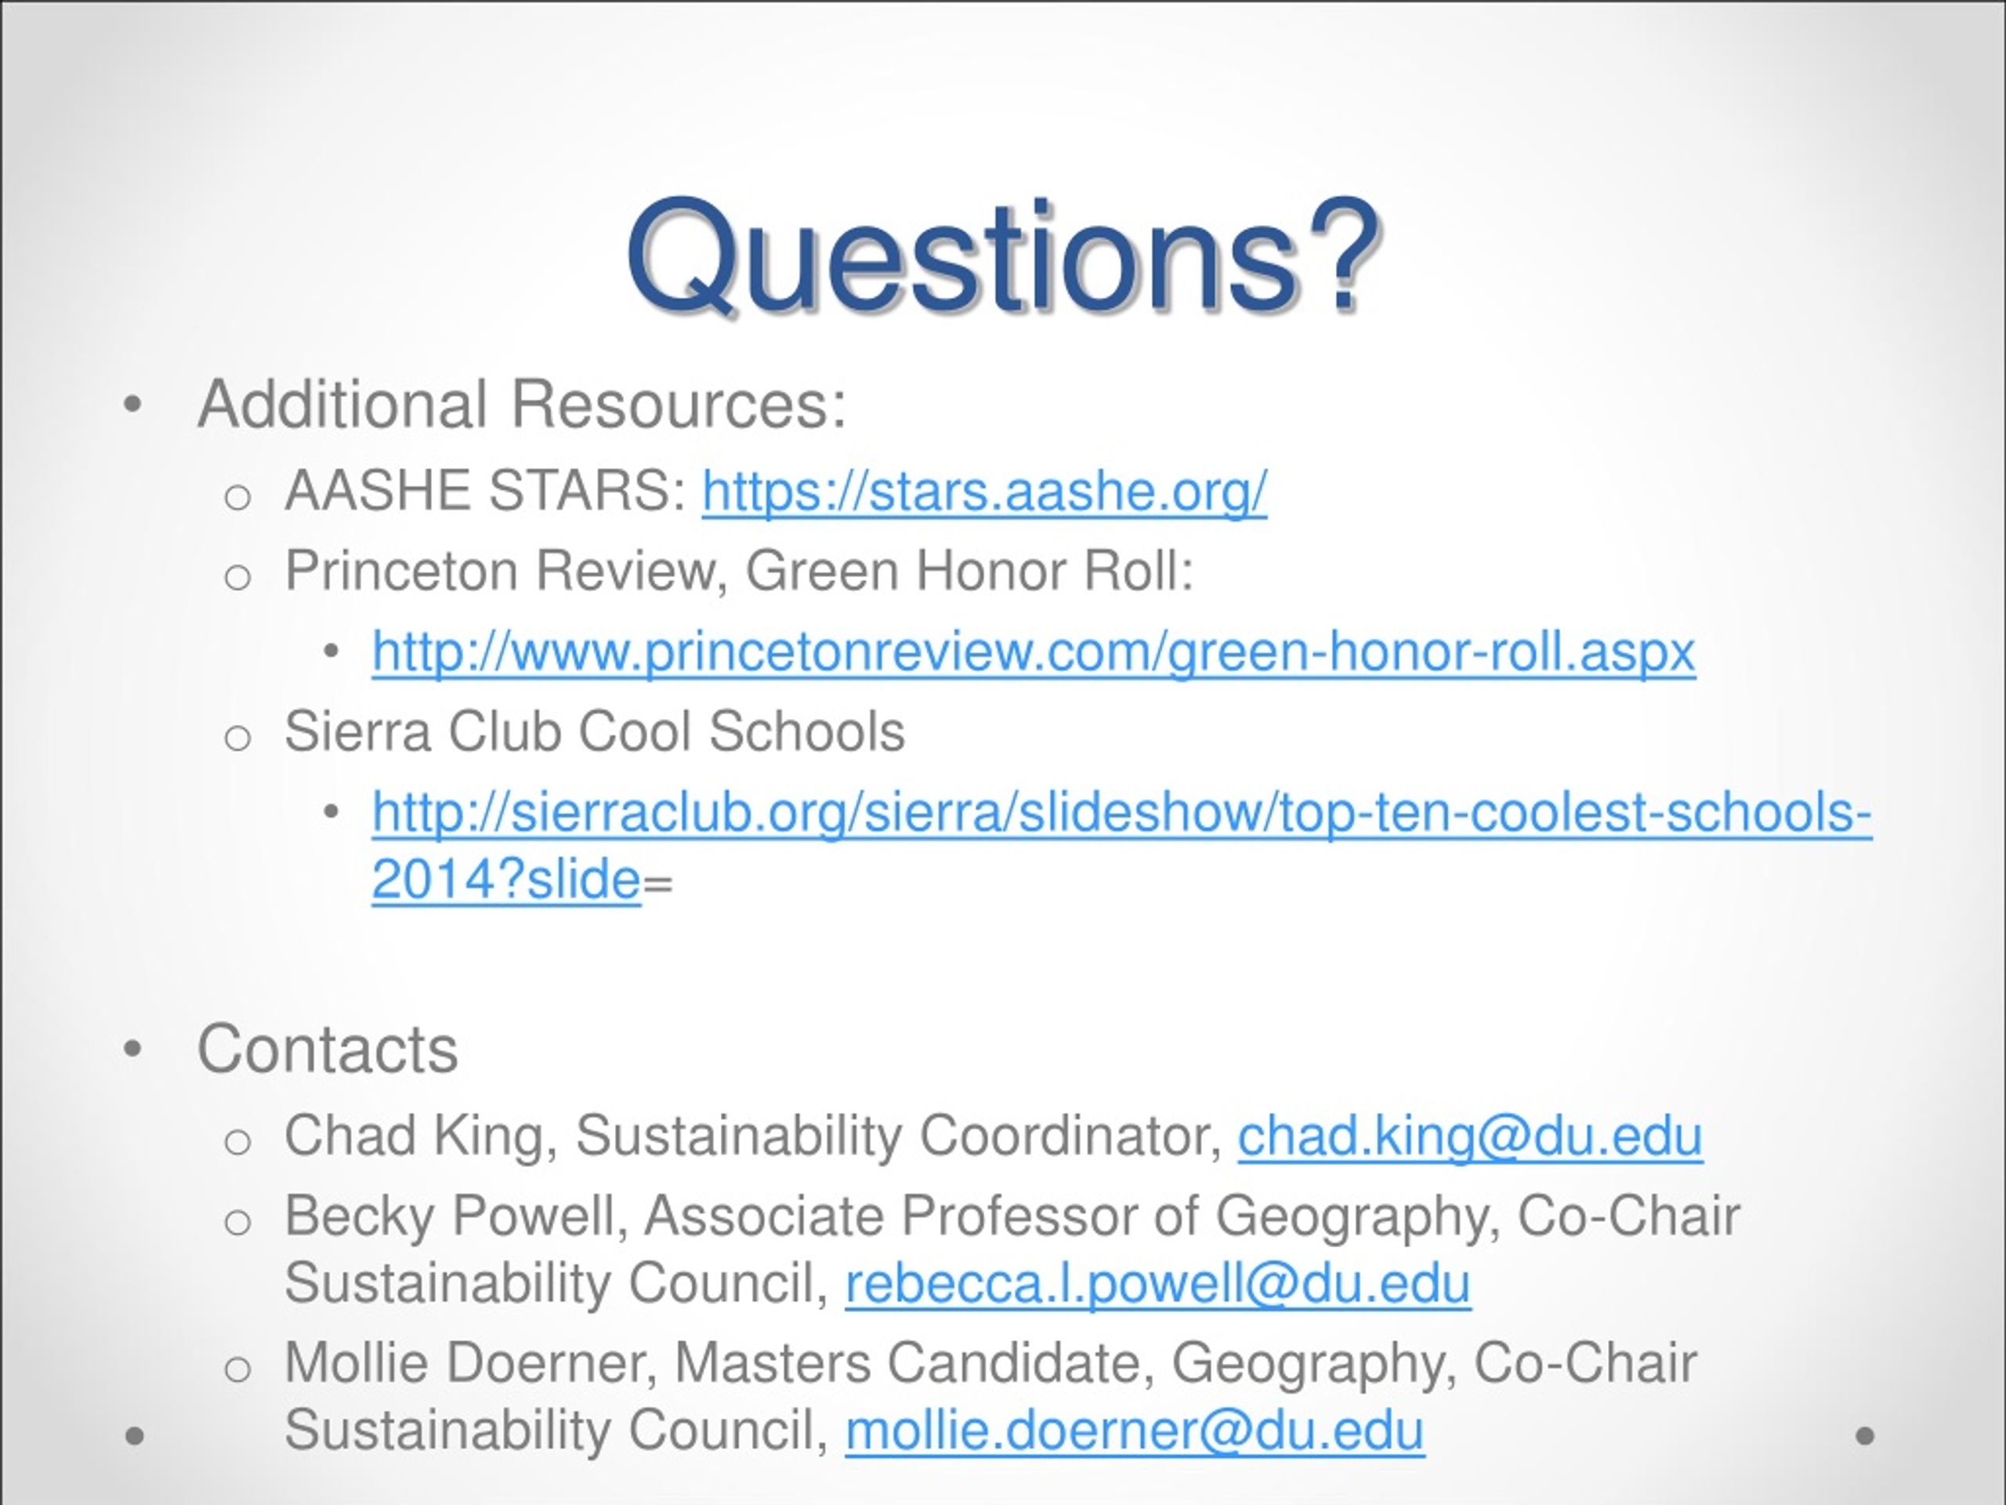Click the bullet beside Additional Resources
The height and width of the screenshot is (1505, 2006).
coord(132,405)
